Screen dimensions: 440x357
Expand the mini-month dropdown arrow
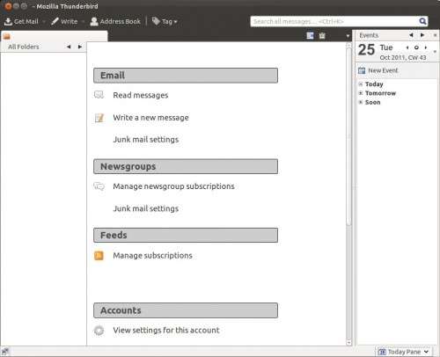(x=435, y=52)
